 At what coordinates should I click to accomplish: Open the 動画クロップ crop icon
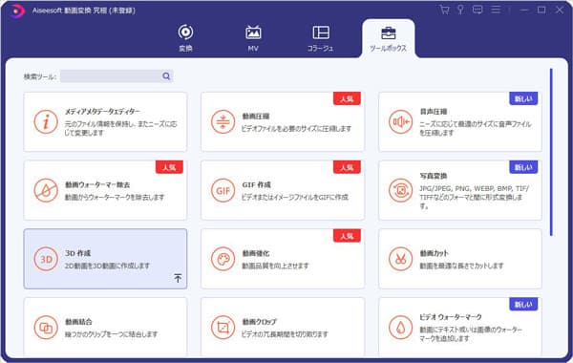point(223,328)
